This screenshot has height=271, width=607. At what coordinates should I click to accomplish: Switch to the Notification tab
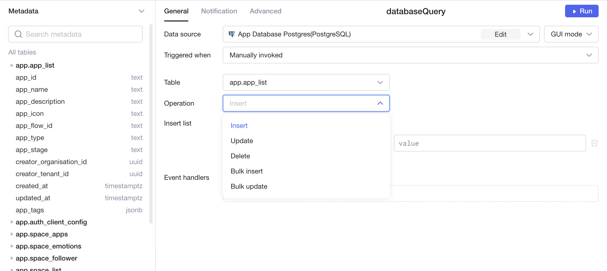click(219, 11)
